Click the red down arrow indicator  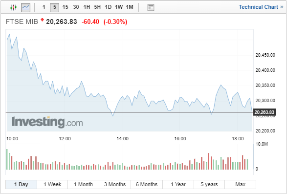tap(42, 20)
